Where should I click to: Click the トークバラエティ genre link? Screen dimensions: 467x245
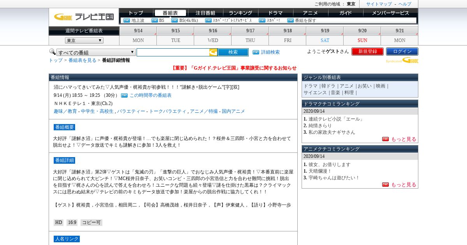click(168, 111)
